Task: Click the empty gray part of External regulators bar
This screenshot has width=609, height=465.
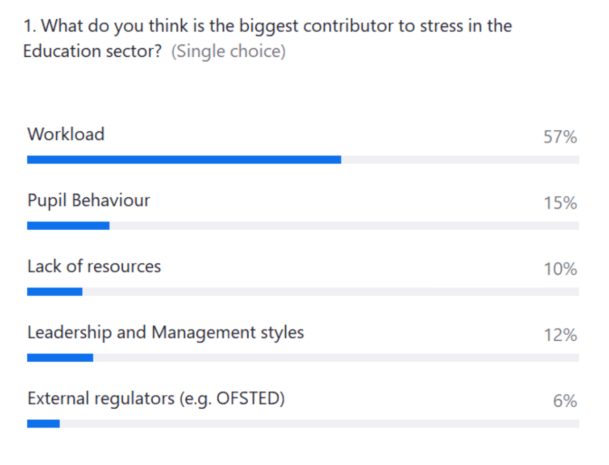Action: click(x=320, y=423)
